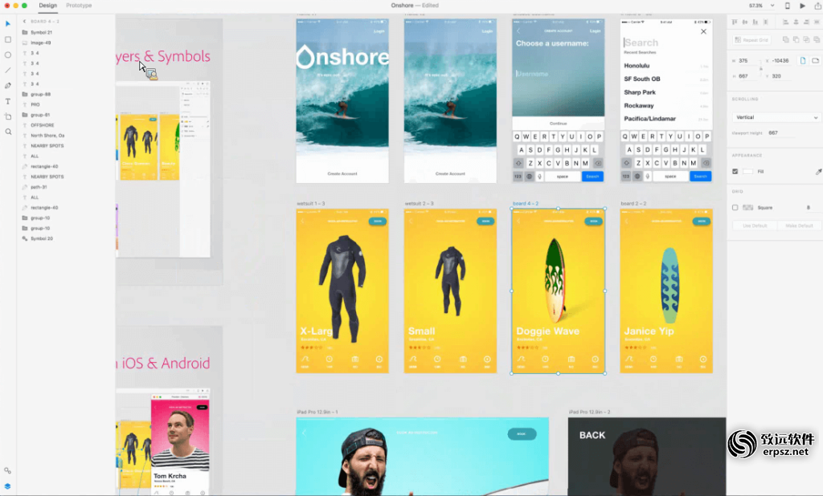This screenshot has height=496, width=823.
Task: Click the "iPad Pro 12.9in – 1" artboard title
Action: tap(317, 412)
